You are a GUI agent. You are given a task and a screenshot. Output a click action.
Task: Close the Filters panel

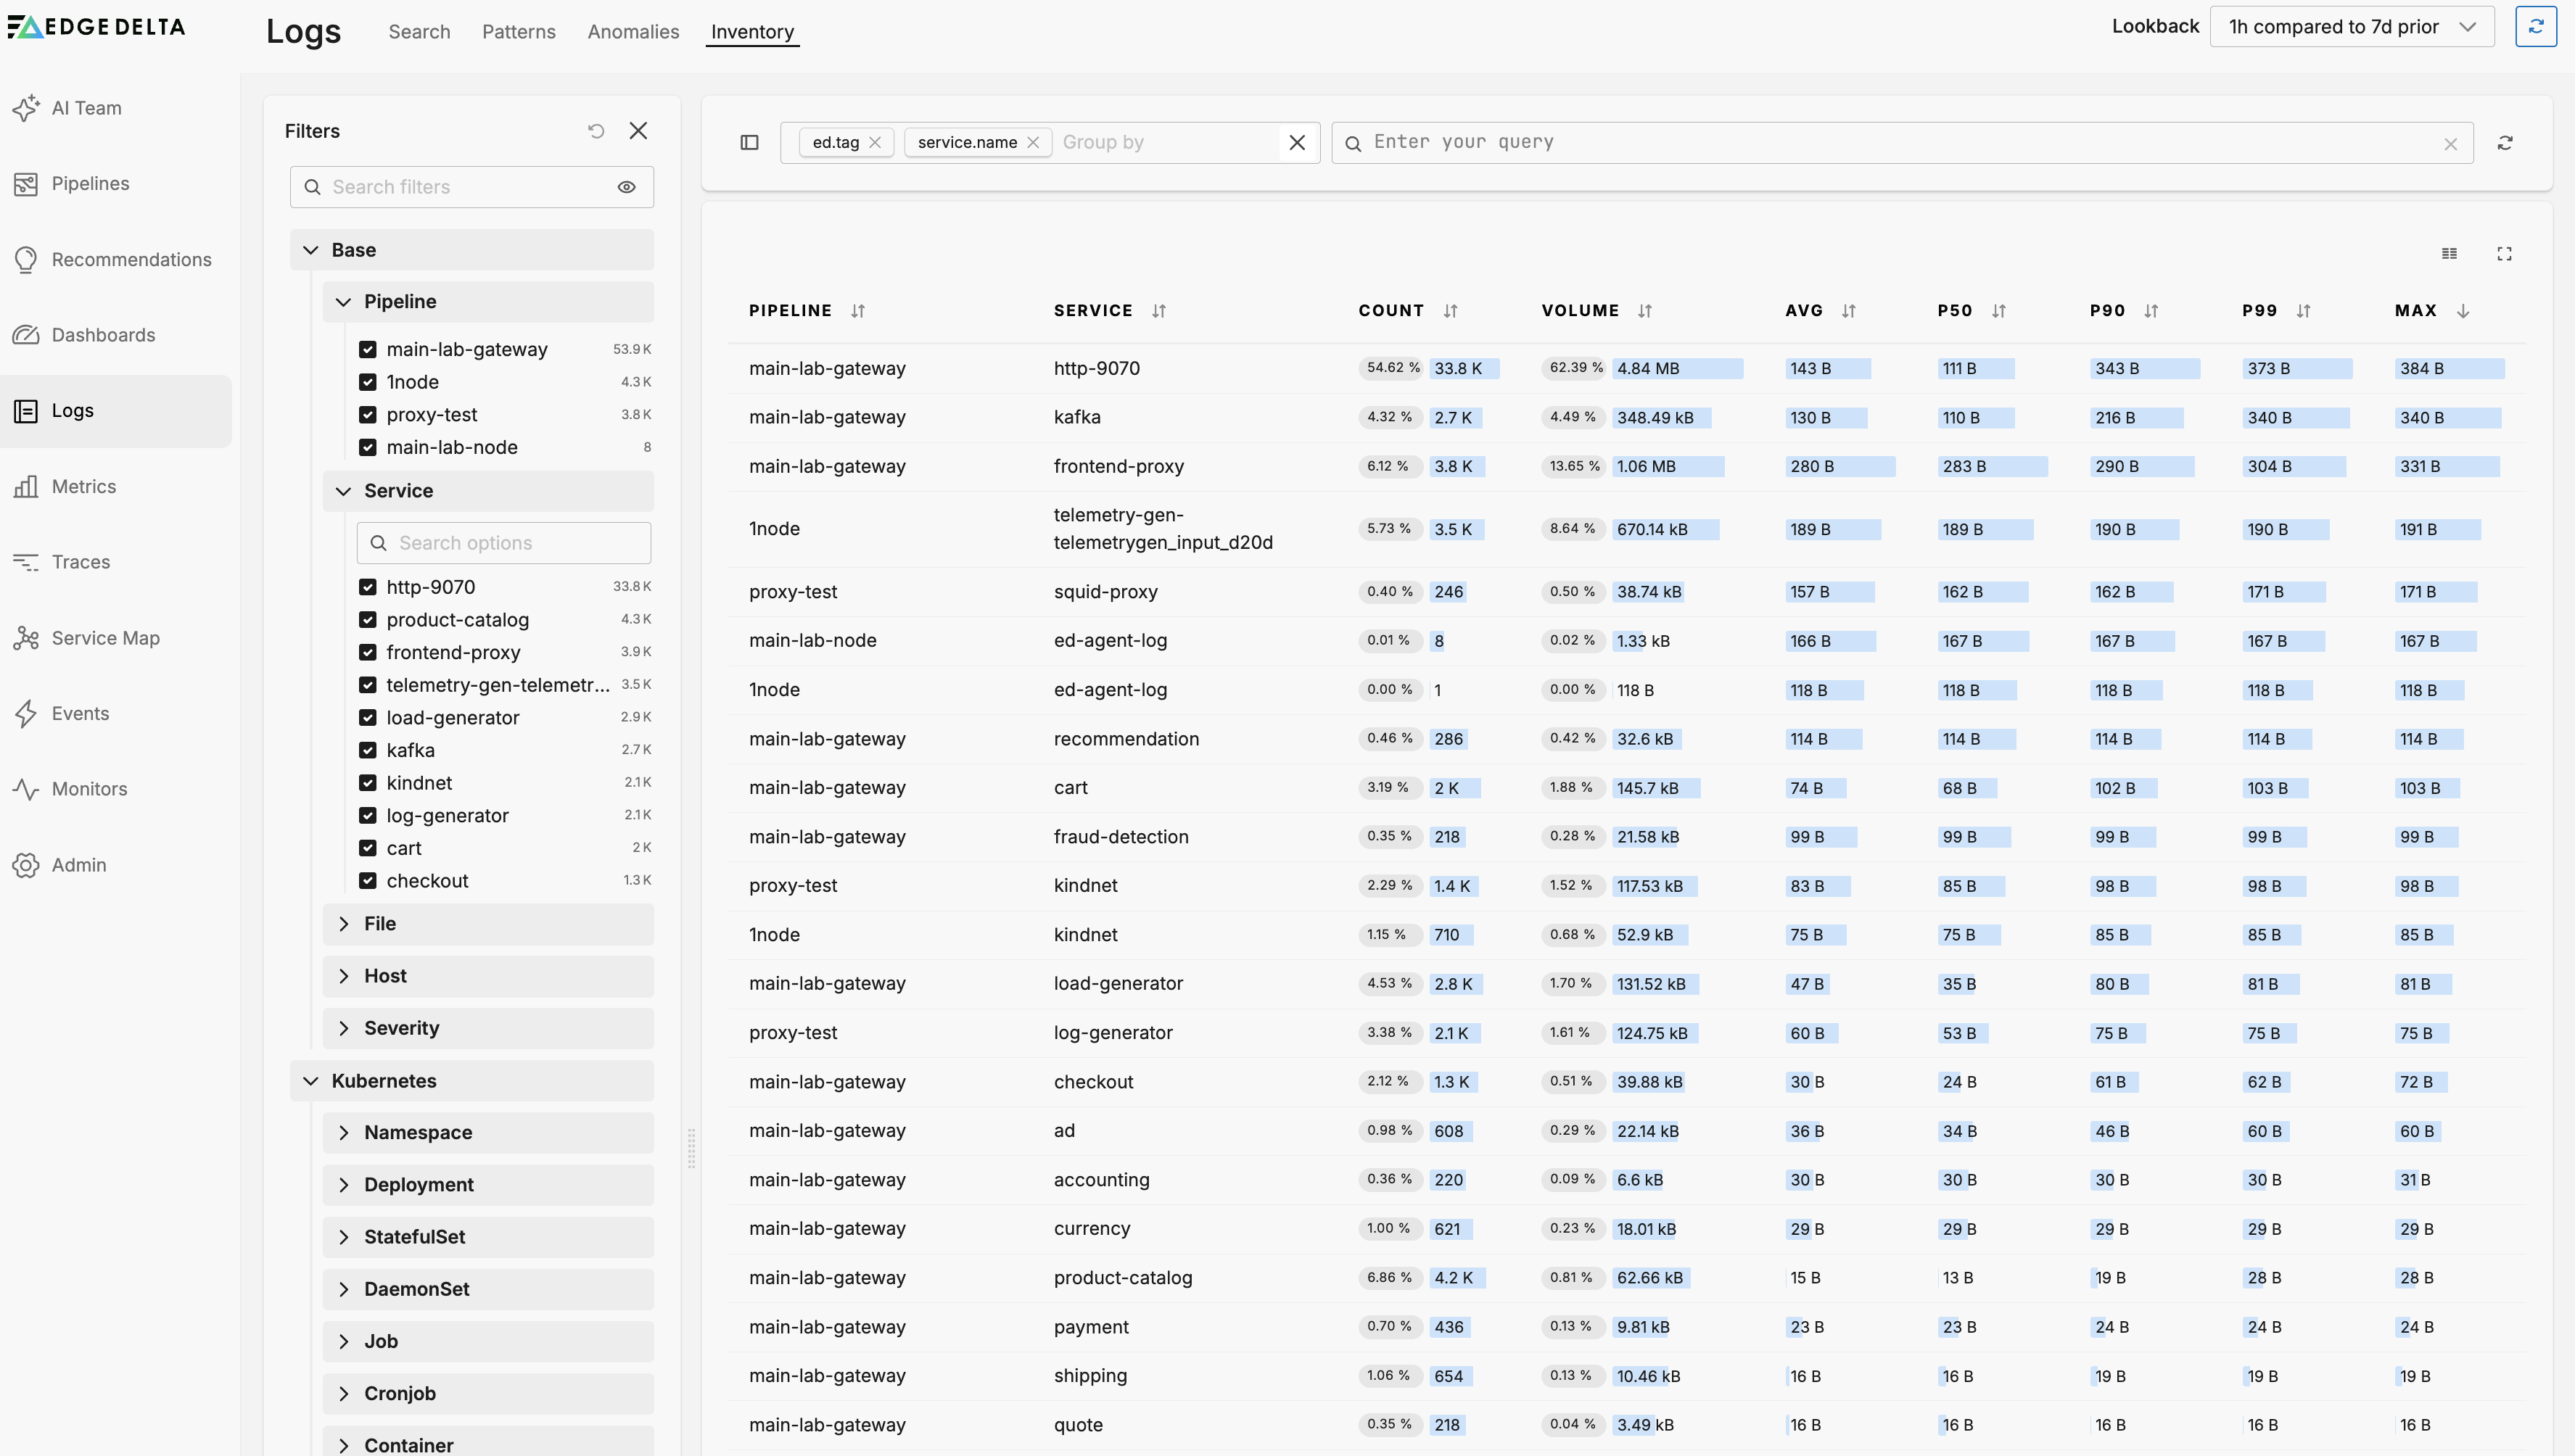(x=639, y=130)
